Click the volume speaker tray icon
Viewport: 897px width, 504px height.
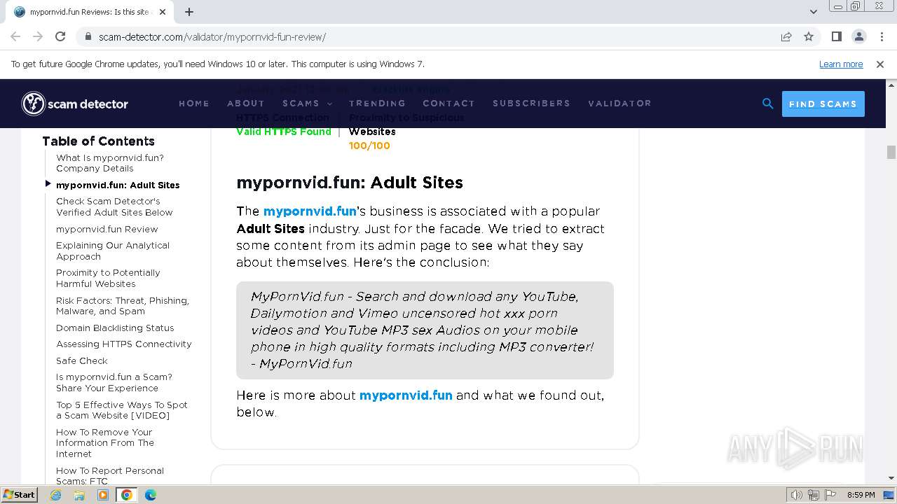[796, 495]
